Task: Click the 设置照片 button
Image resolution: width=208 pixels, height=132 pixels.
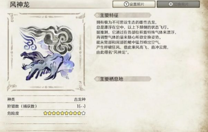Action: click(134, 4)
